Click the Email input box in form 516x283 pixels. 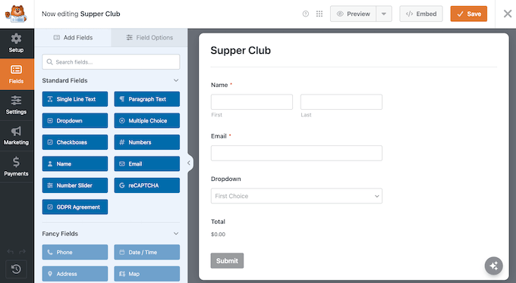[297, 154]
